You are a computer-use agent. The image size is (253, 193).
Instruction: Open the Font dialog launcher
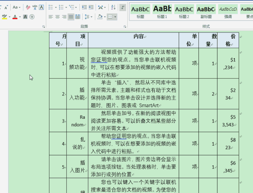tap(43, 26)
